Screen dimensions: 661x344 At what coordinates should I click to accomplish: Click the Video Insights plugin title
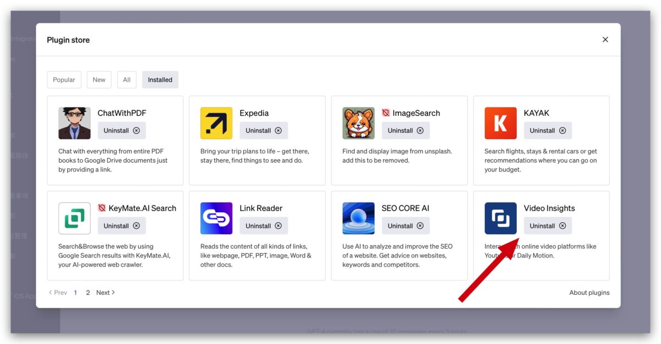(x=549, y=208)
